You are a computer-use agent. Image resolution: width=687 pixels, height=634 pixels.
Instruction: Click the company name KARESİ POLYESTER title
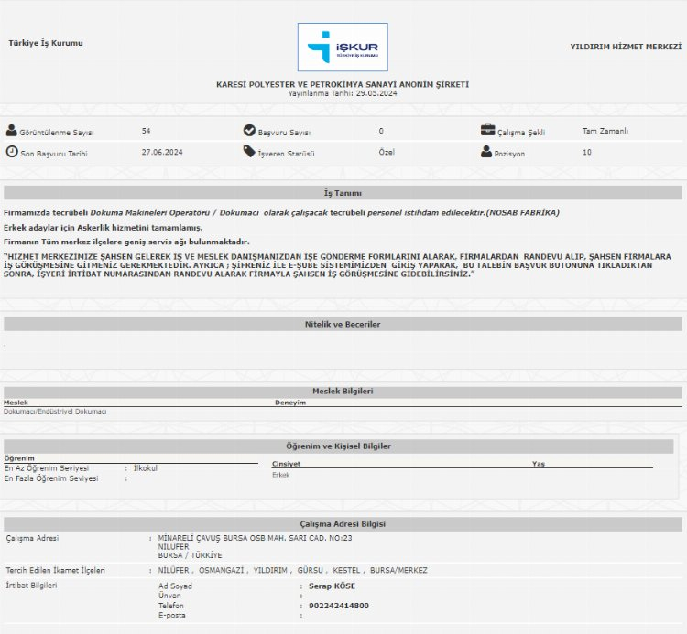coord(343,84)
